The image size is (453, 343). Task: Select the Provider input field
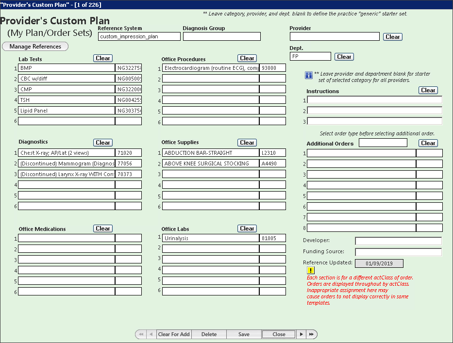pos(335,36)
